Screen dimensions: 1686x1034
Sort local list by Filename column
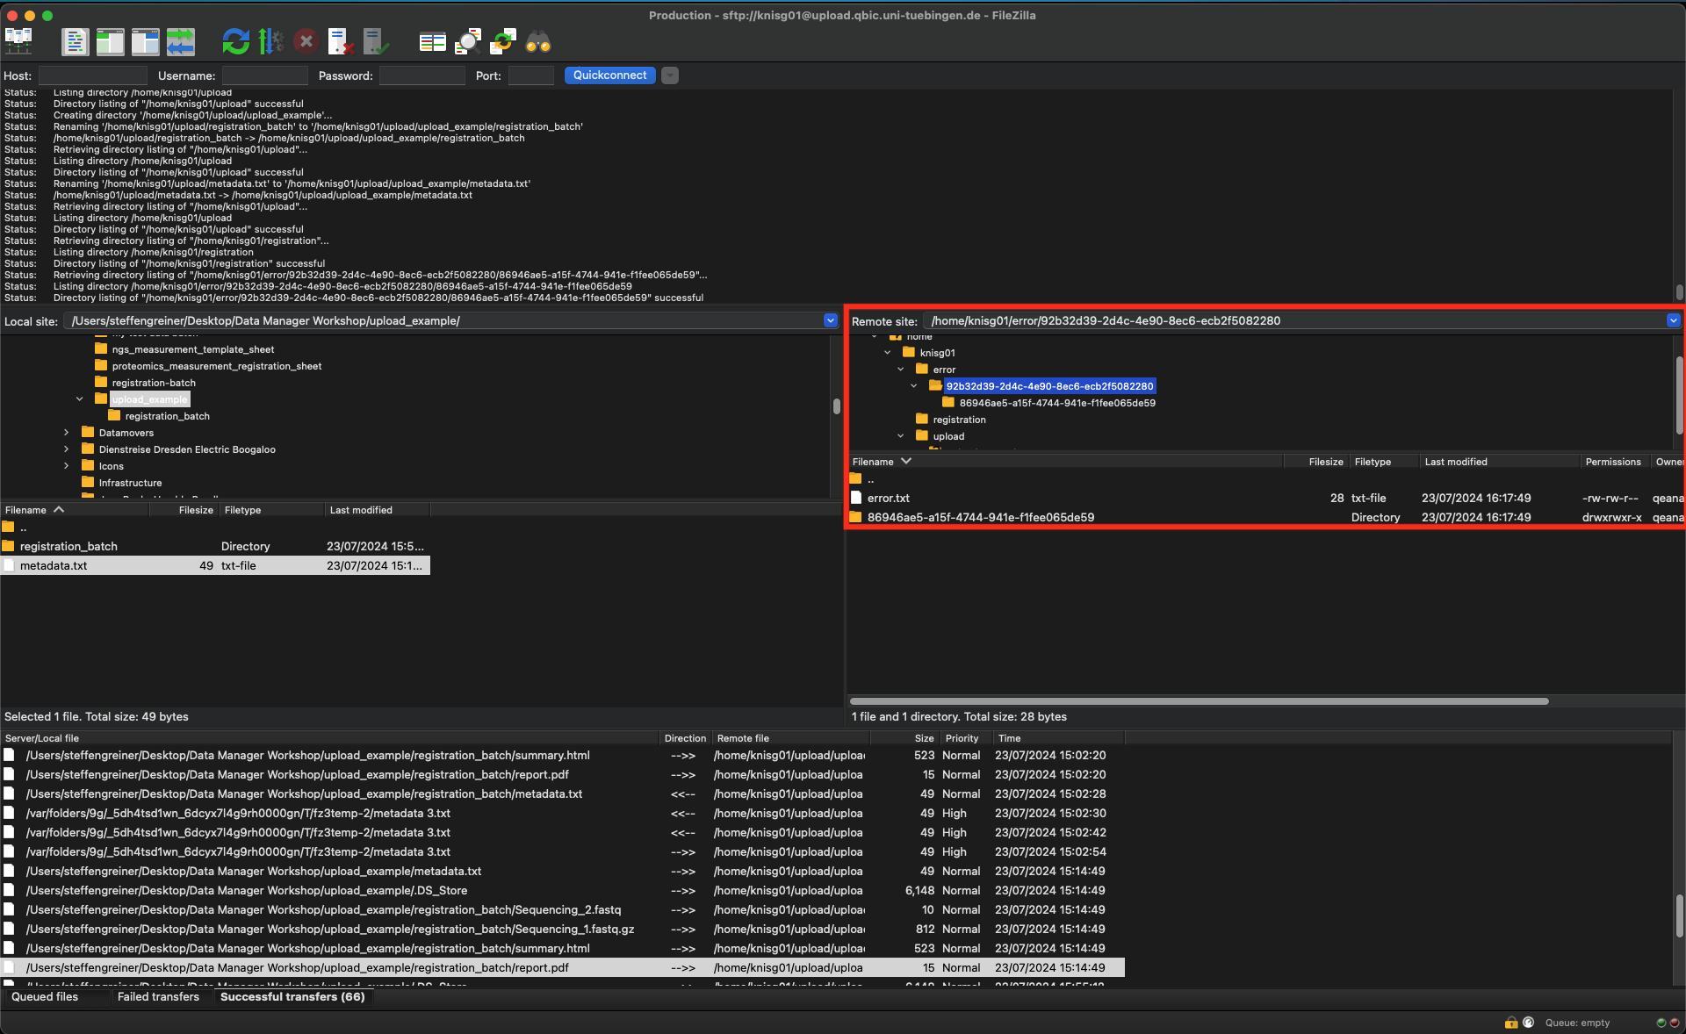[75, 510]
